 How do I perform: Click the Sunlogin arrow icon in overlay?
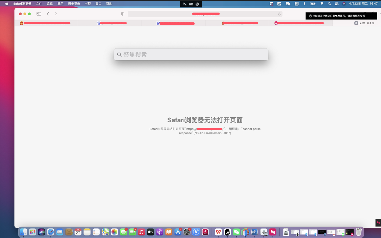click(185, 4)
